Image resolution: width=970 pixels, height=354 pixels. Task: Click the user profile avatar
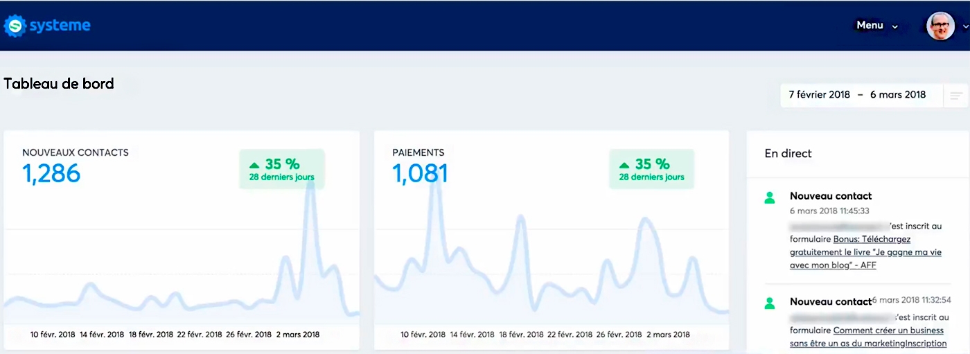click(940, 26)
